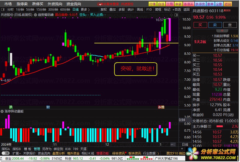Open F10 company info
The image size is (240, 162).
(149, 10)
